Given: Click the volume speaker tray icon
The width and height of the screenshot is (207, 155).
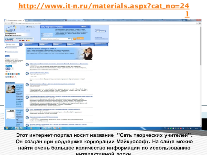Looking at the screenshot, I should coord(190,128).
